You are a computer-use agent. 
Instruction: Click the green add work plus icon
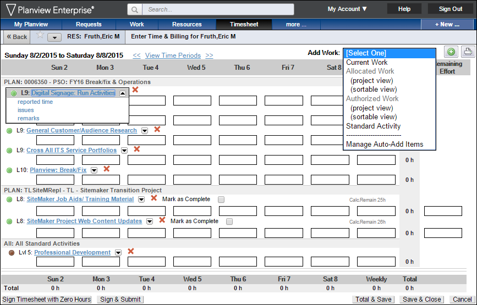pyautogui.click(x=451, y=52)
